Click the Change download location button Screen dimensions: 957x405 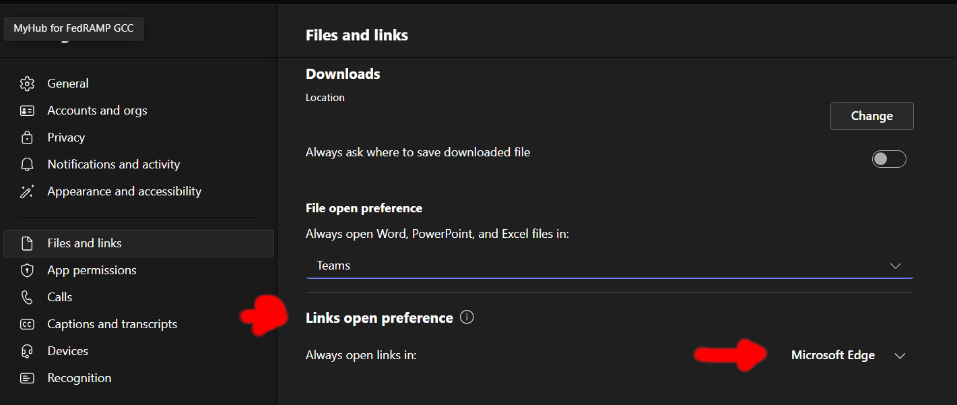[x=871, y=116]
